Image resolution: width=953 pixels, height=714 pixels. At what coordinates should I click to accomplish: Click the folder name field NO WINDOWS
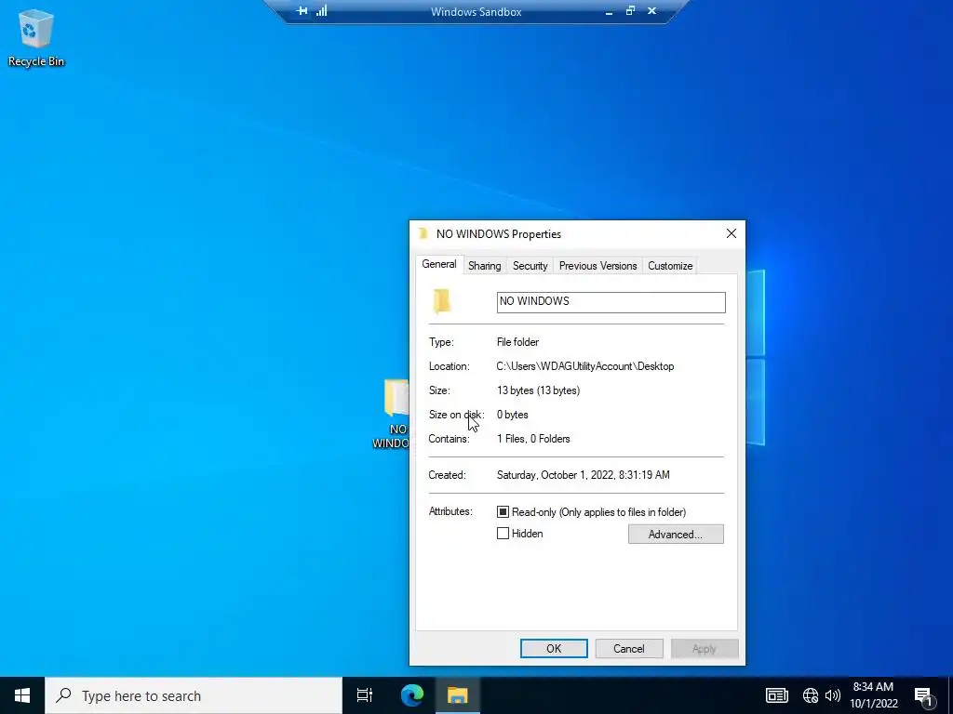pyautogui.click(x=611, y=302)
